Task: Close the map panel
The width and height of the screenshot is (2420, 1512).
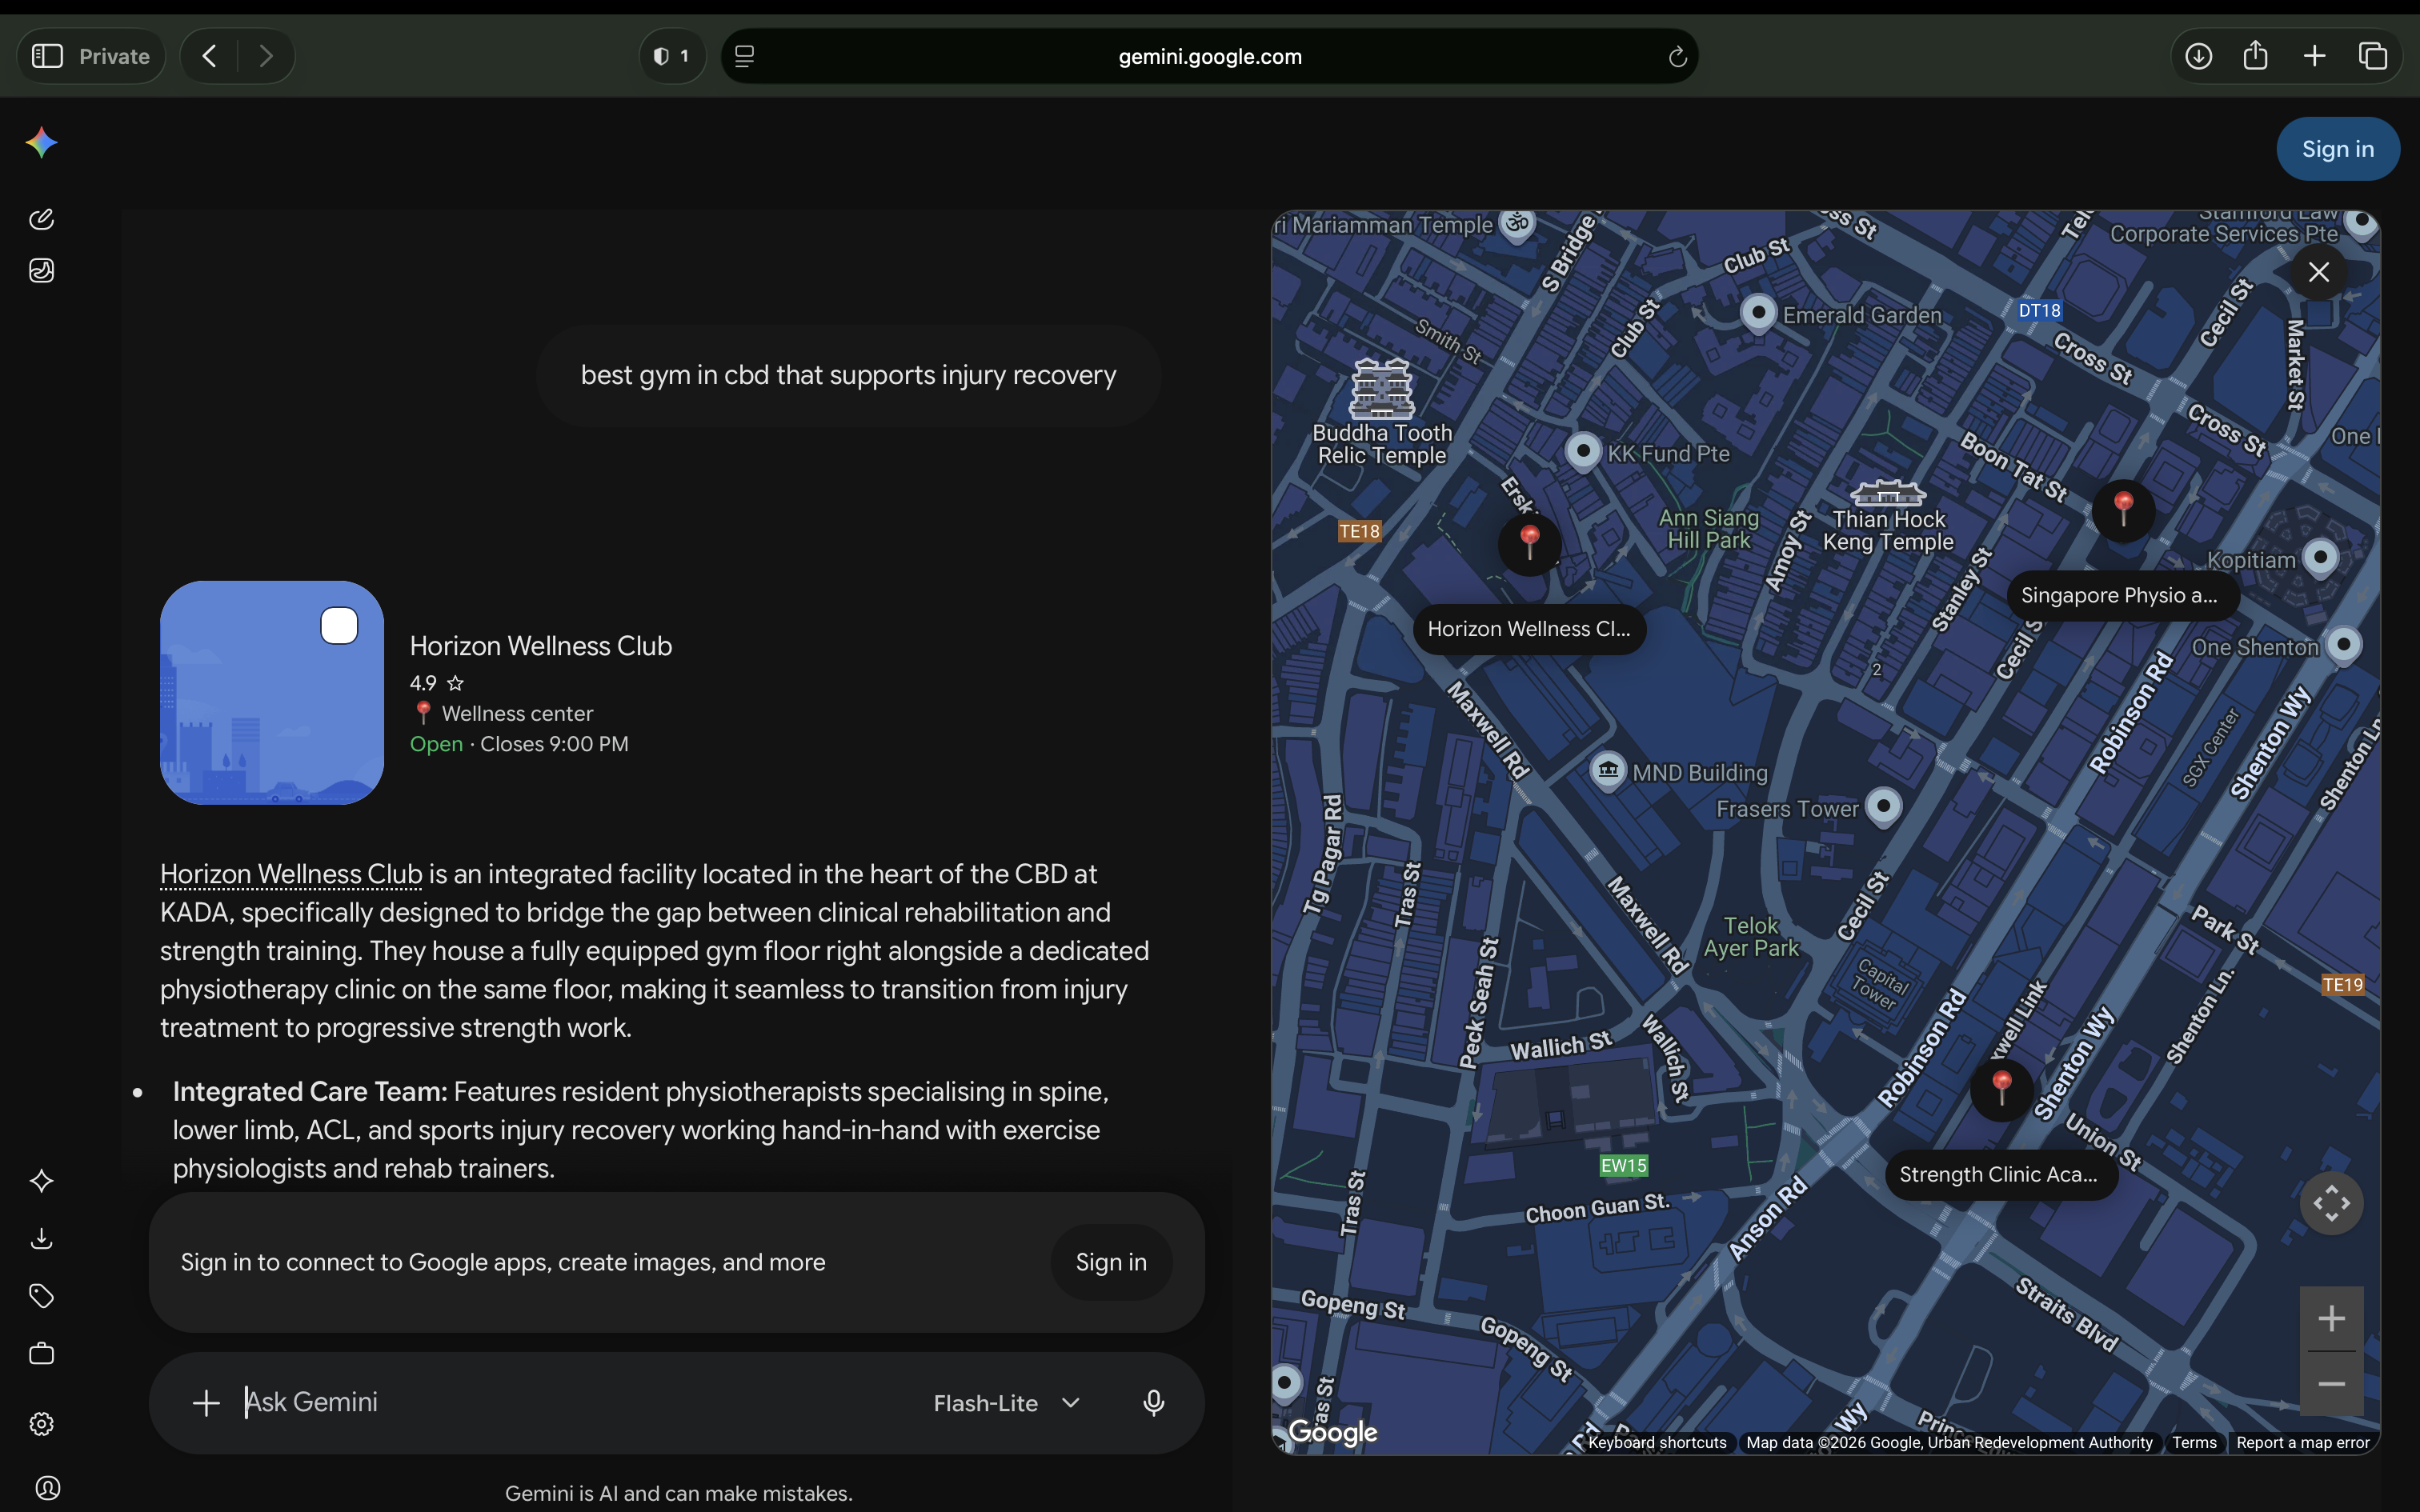Action: [x=2319, y=272]
